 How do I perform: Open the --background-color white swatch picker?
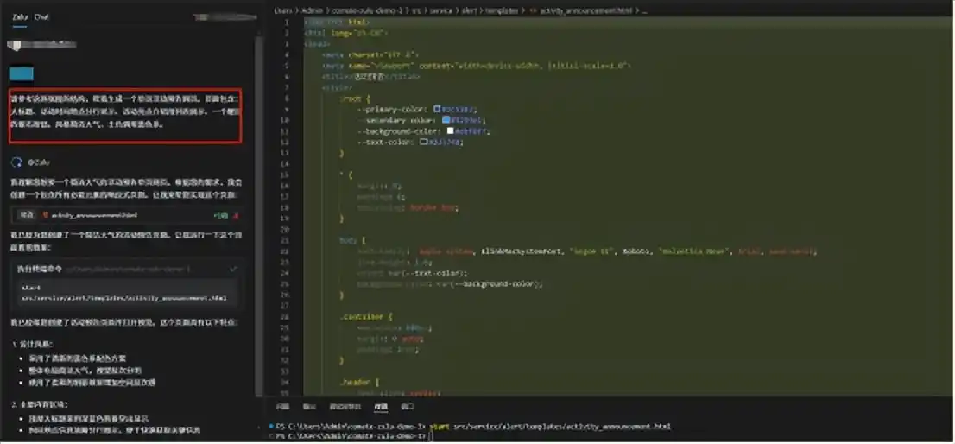coord(450,131)
